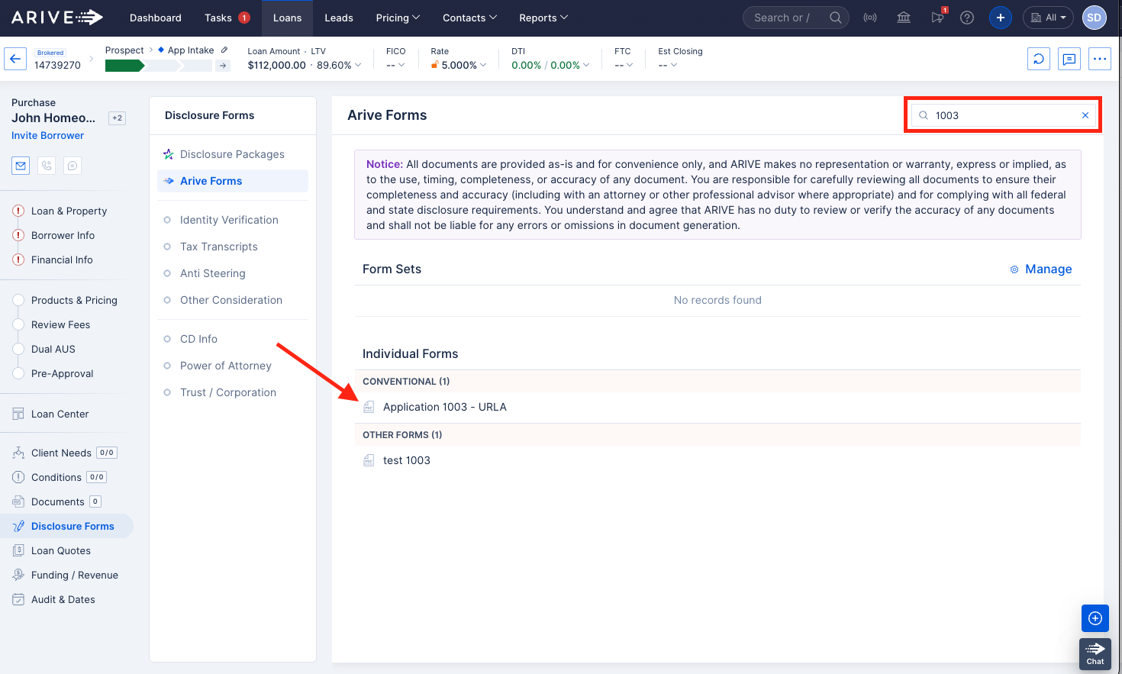Advance milestone with the arrow button

[x=223, y=66]
